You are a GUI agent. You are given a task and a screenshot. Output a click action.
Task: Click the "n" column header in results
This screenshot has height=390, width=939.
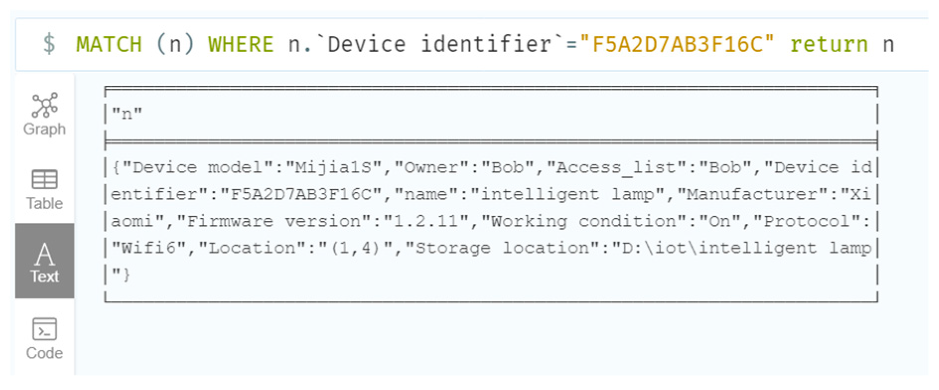[x=127, y=114]
